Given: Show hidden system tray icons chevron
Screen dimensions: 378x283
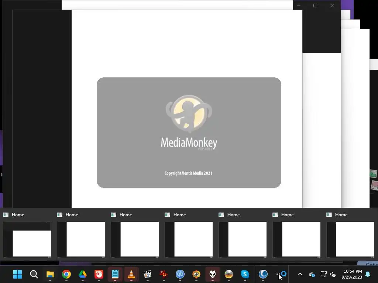Looking at the screenshot, I should tap(300, 274).
